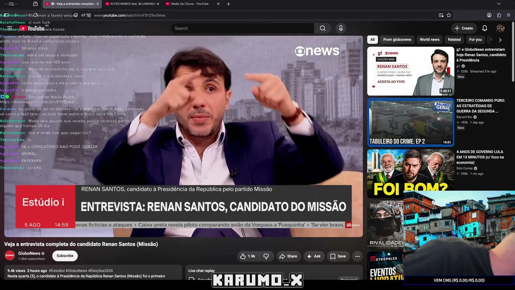
Task: Open the tab overview icon left of the tabs
Action: click(x=35, y=4)
